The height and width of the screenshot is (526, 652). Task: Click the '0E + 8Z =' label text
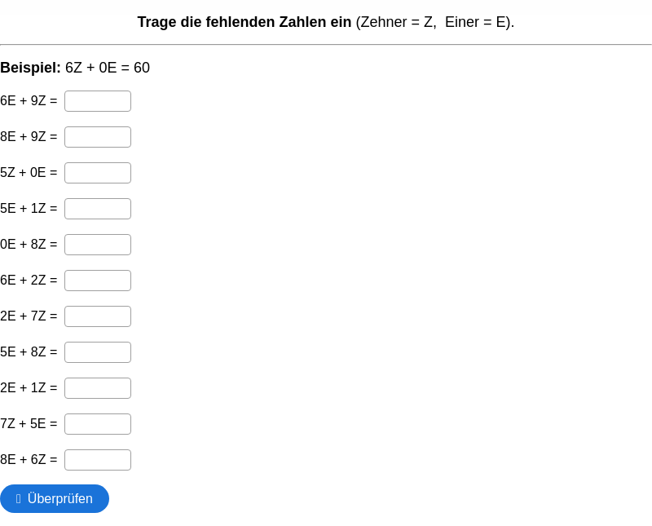(x=29, y=245)
